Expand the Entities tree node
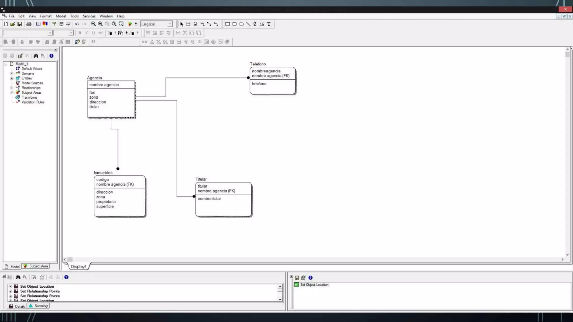Viewport: 573px width, 322px height. pyautogui.click(x=12, y=78)
